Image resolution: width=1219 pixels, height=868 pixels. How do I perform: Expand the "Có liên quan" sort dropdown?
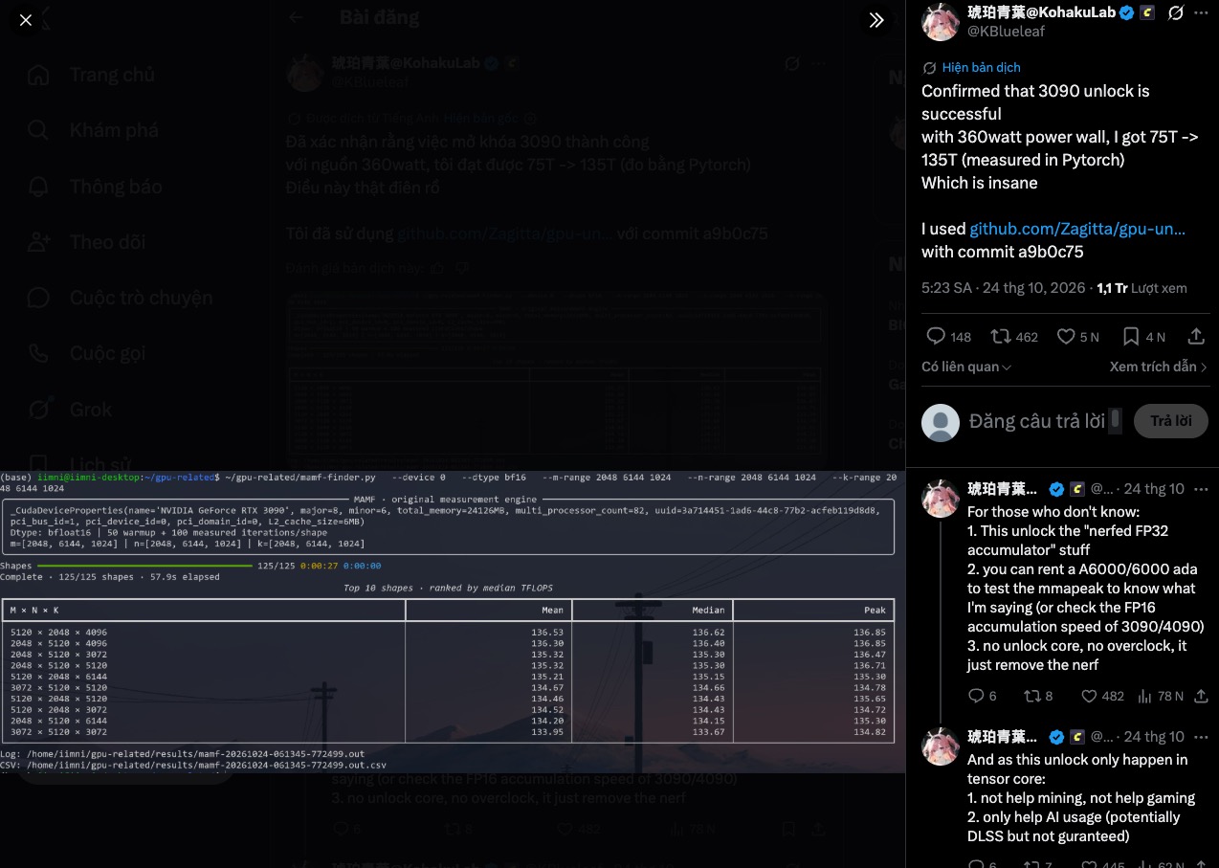966,367
